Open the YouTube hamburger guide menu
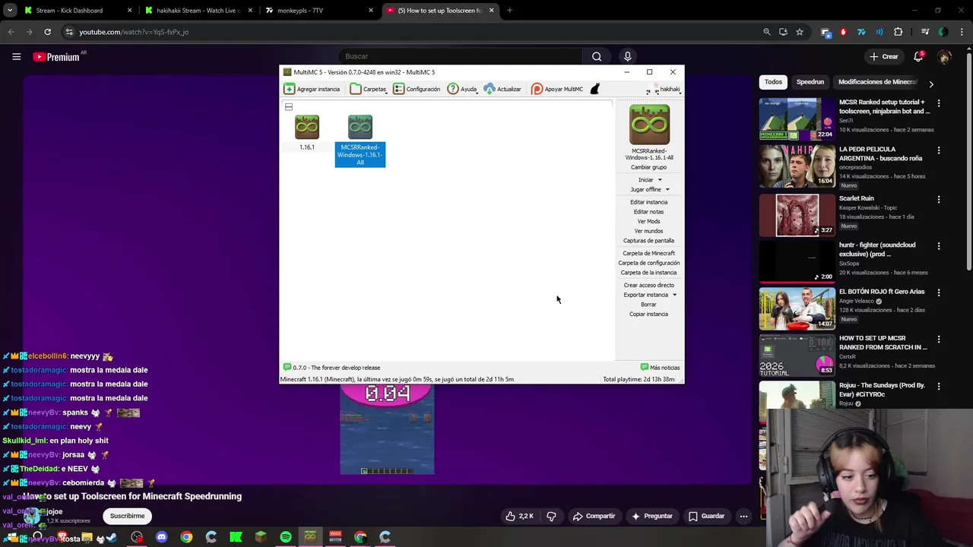 pyautogui.click(x=16, y=56)
